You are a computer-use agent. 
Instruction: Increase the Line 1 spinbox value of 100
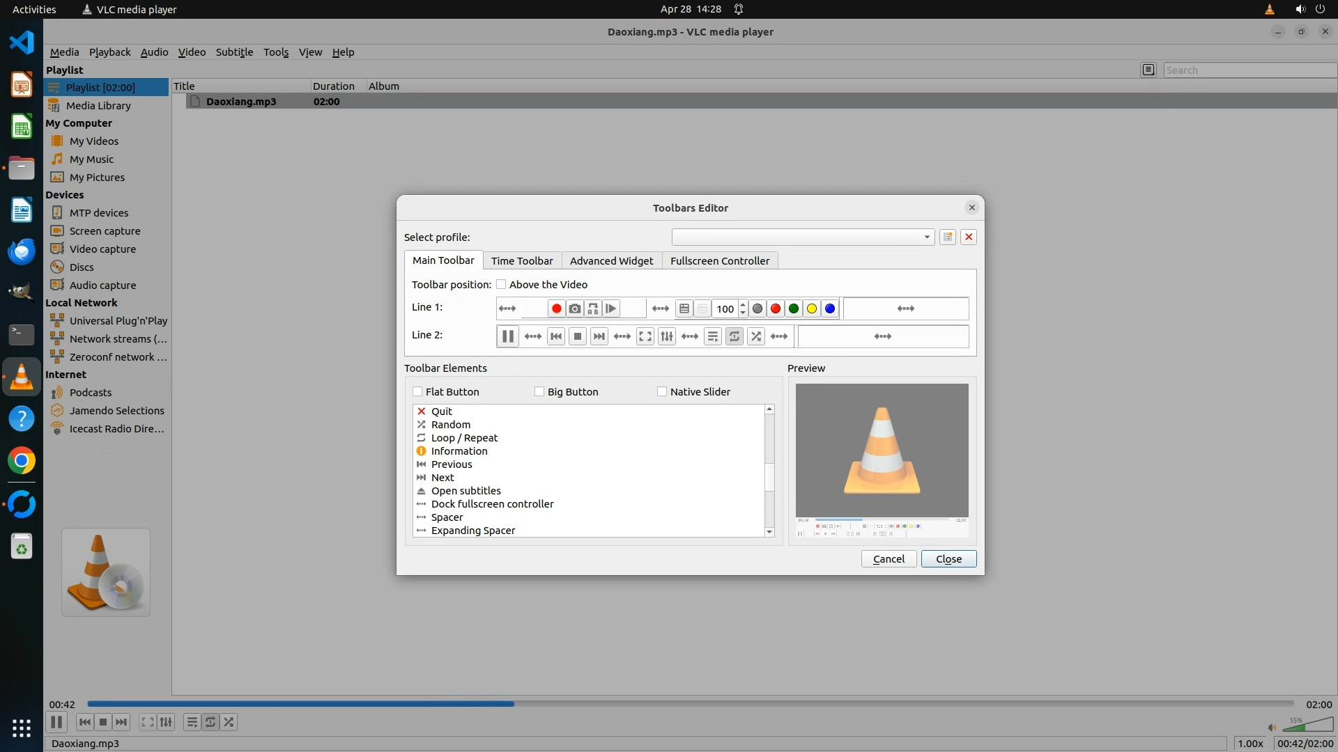743,304
